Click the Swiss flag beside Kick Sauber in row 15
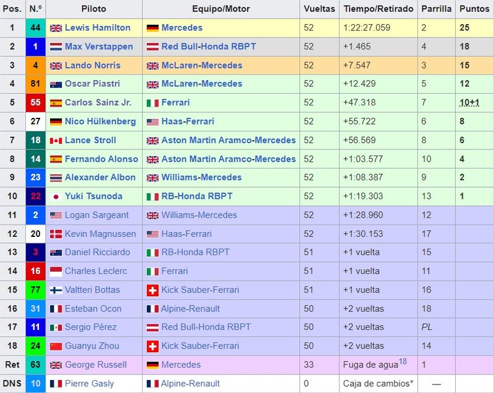Viewport: 494px width, 393px height. click(153, 291)
